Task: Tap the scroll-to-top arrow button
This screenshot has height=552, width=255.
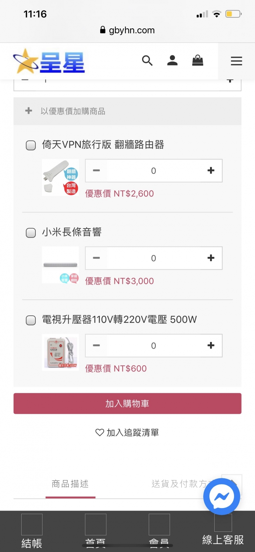Action: 232,482
